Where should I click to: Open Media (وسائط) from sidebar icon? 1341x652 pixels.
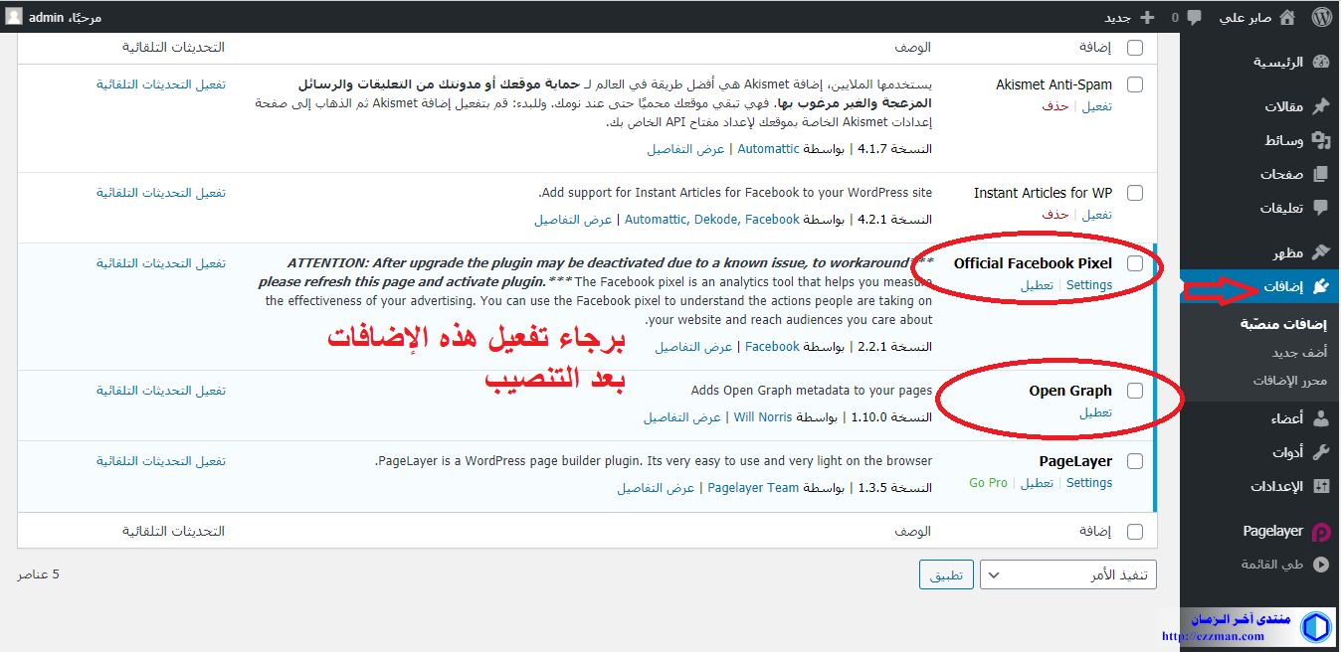(1320, 140)
